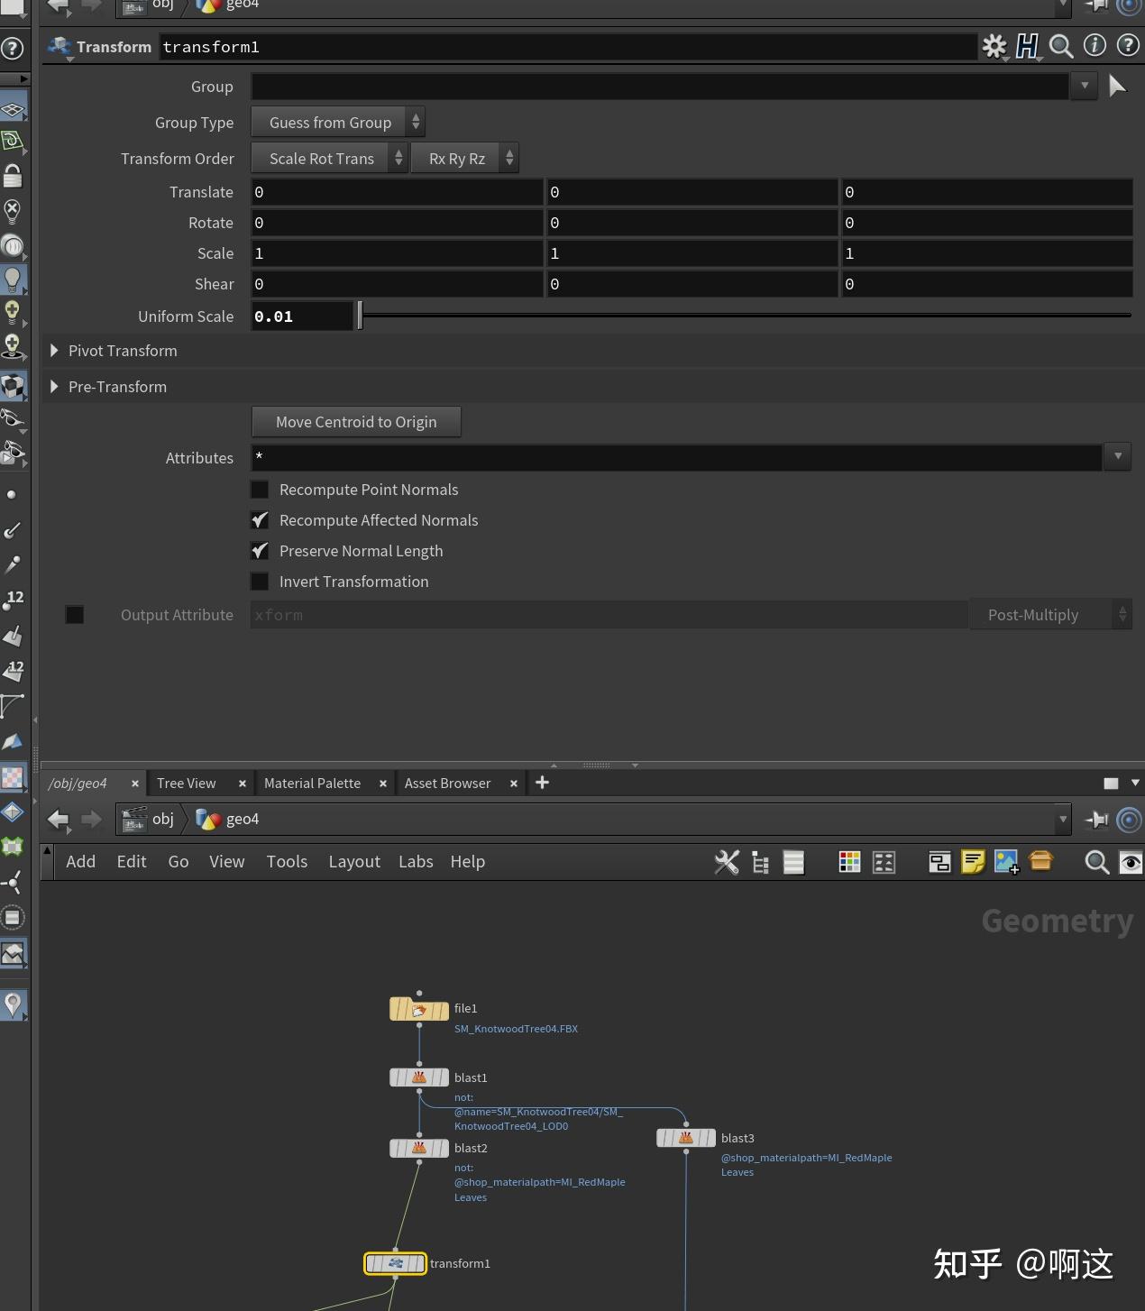
Task: Add a sticky note icon
Action: pos(973,862)
